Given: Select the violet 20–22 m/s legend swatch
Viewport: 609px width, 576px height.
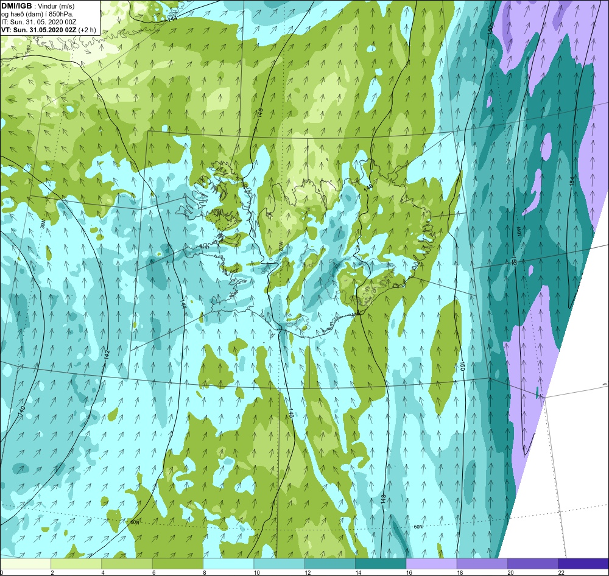Looking at the screenshot, I should tap(533, 563).
